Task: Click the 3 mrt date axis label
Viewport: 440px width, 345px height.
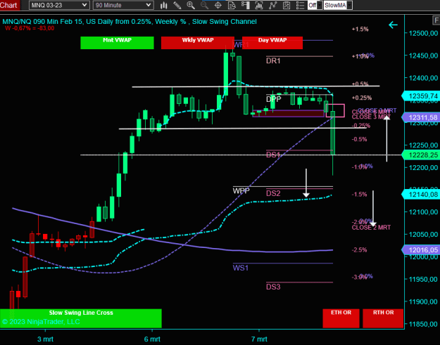Action: tap(45, 339)
